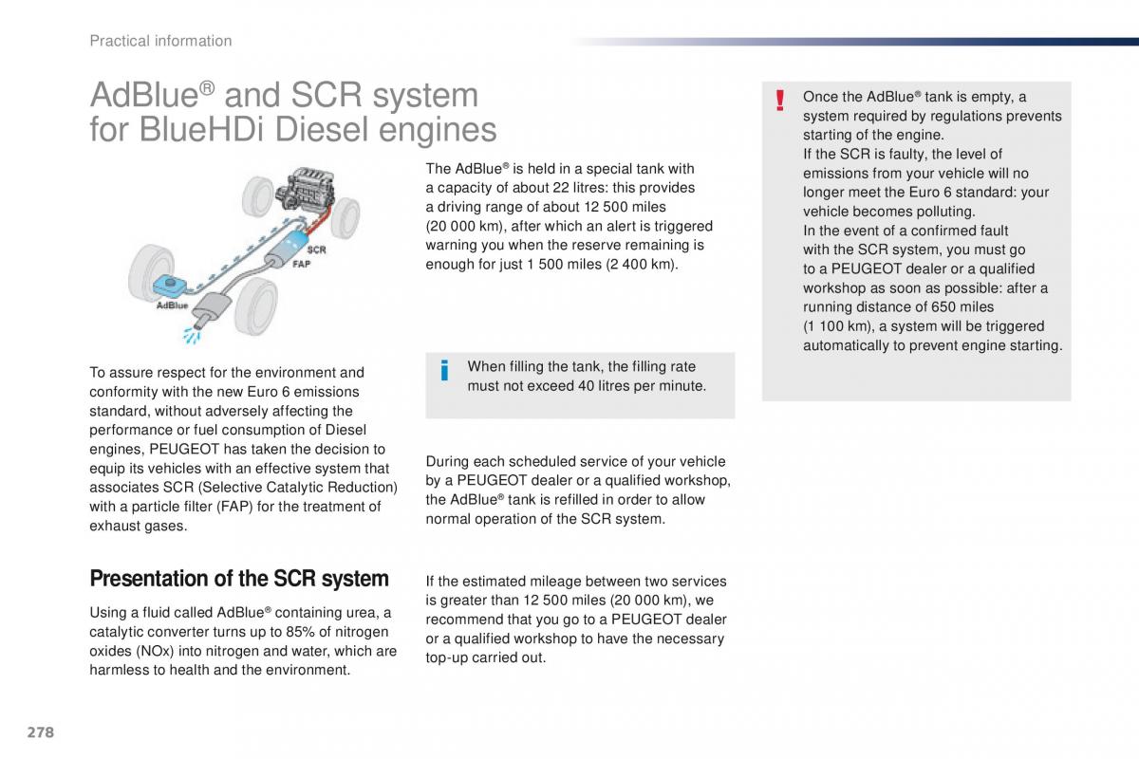Click the page number 278

click(40, 732)
